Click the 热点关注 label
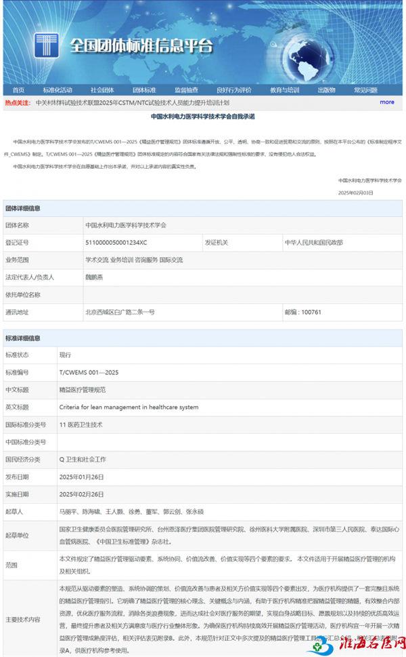This screenshot has height=657, width=406. click(x=18, y=102)
